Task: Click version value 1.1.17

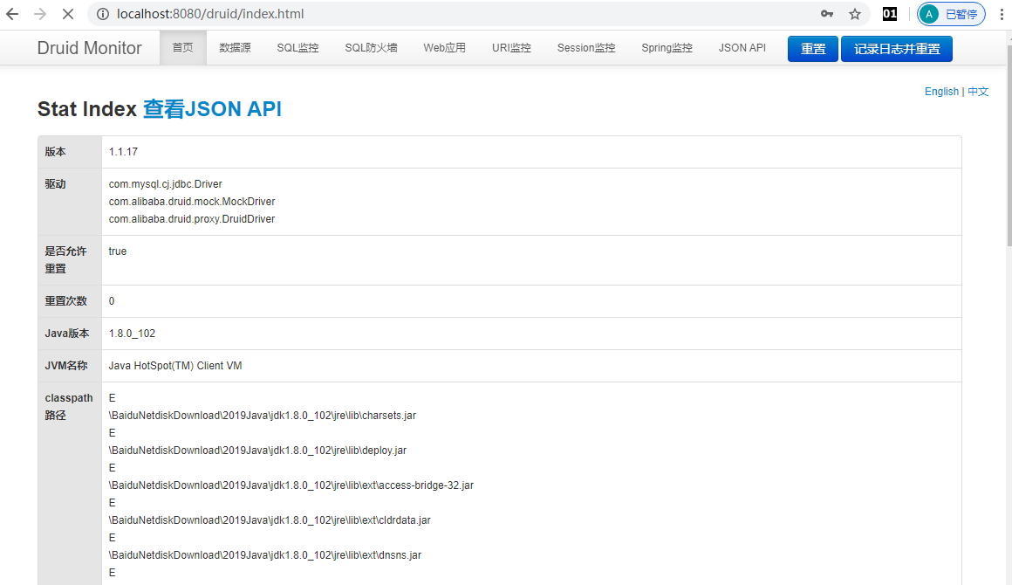Action: pos(123,152)
